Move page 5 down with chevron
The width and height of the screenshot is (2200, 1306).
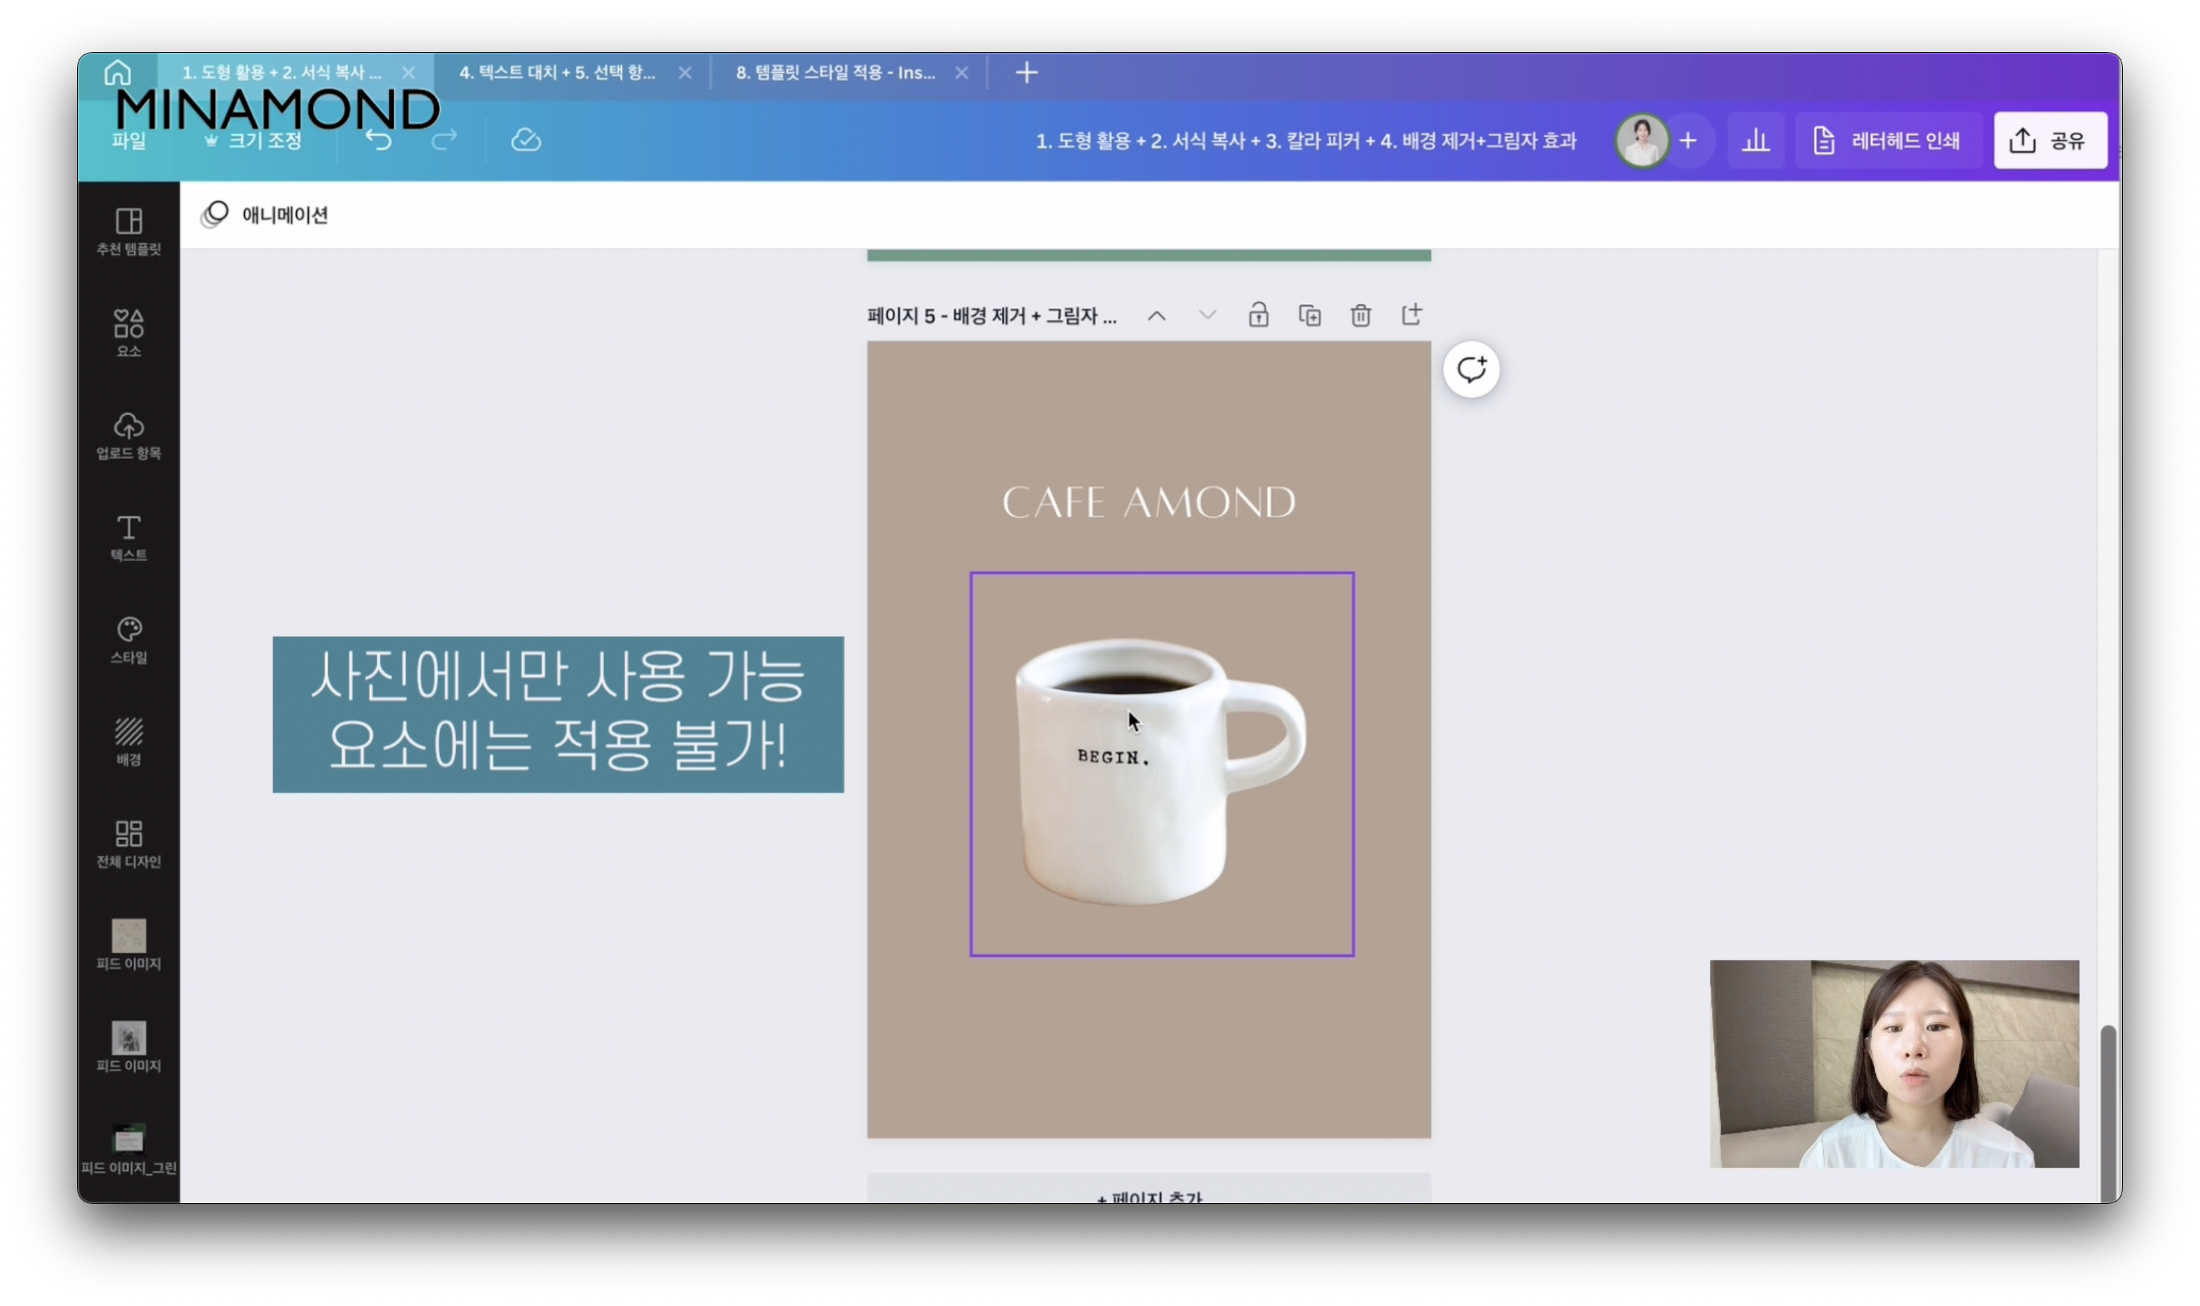[1207, 315]
